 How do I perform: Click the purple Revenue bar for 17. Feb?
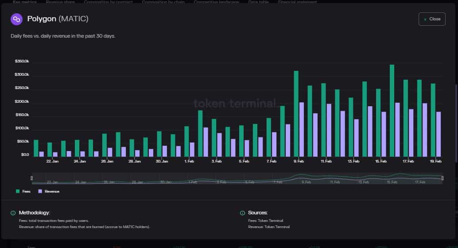(x=411, y=133)
